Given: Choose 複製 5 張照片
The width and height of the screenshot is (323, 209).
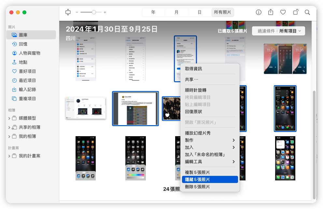Looking at the screenshot, I should [210, 172].
